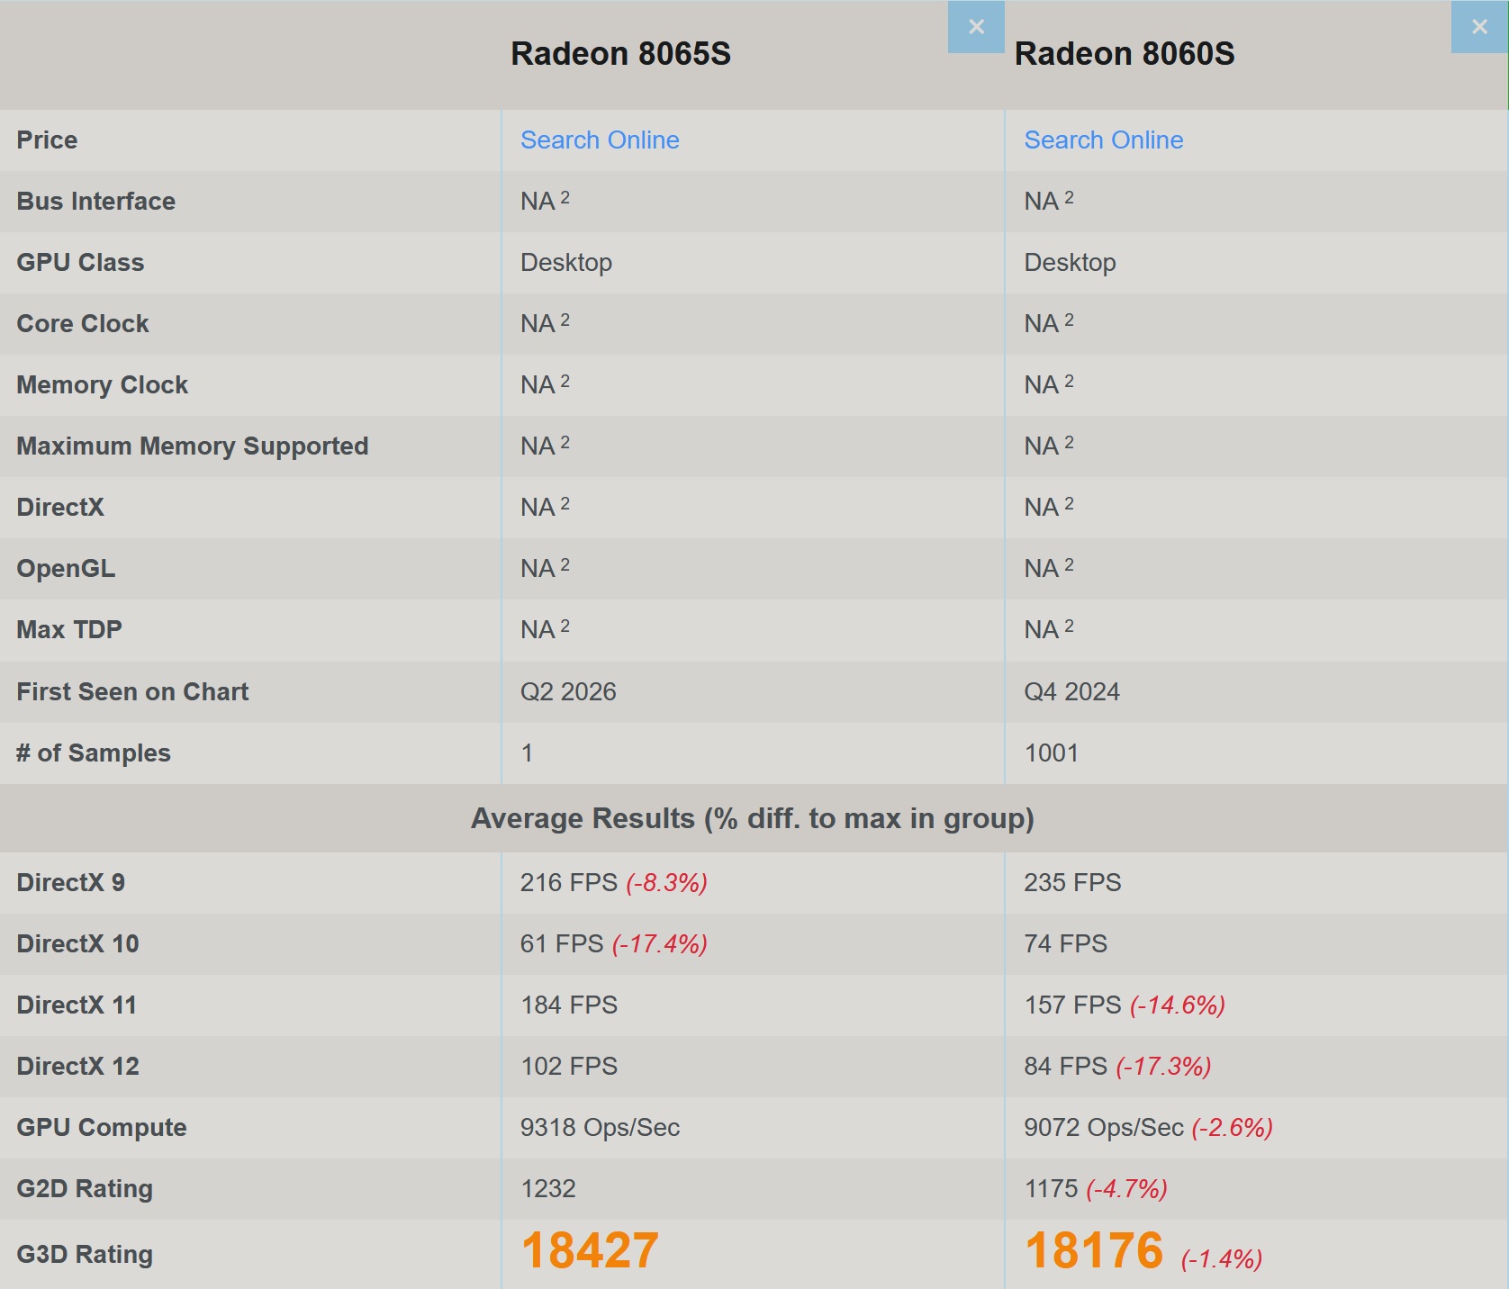This screenshot has height=1289, width=1509.
Task: Select the Memory Clock row label
Action: 102,385
